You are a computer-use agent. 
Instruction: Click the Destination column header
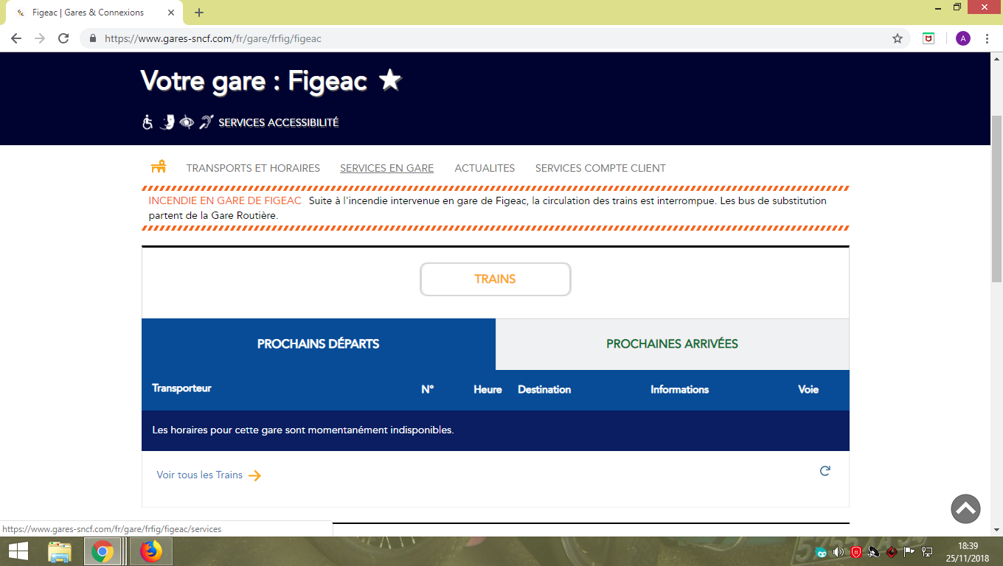(544, 389)
